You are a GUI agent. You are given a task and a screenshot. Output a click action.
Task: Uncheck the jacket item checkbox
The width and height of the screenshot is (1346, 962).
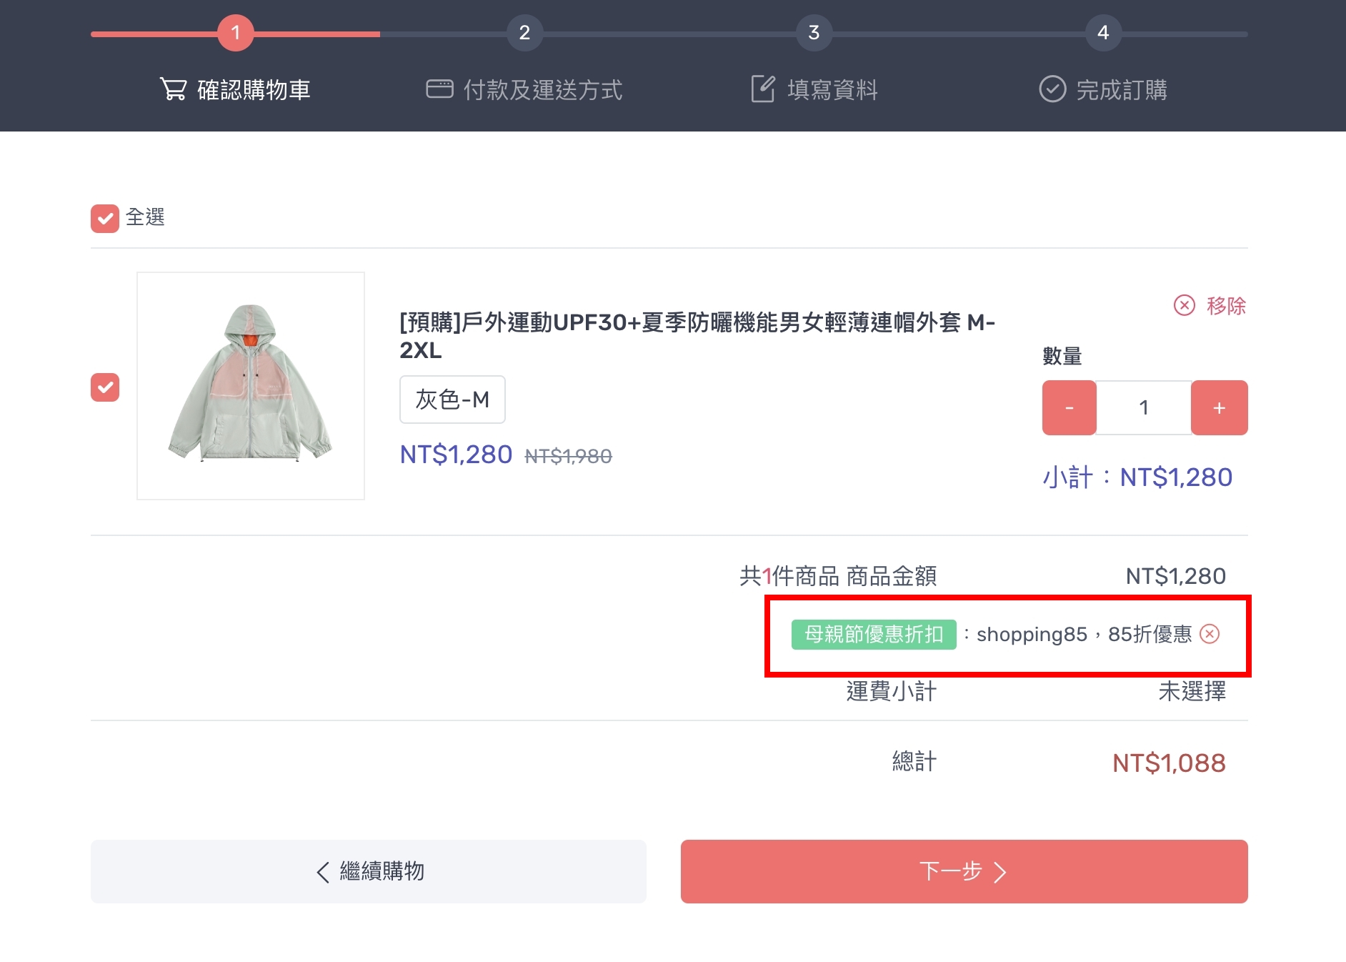105,387
